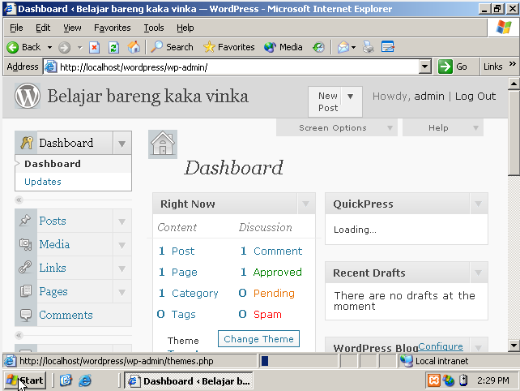Screen dimensions: 520x391
Task: Click Internet Explorer quick launch icon
Action: (85, 380)
